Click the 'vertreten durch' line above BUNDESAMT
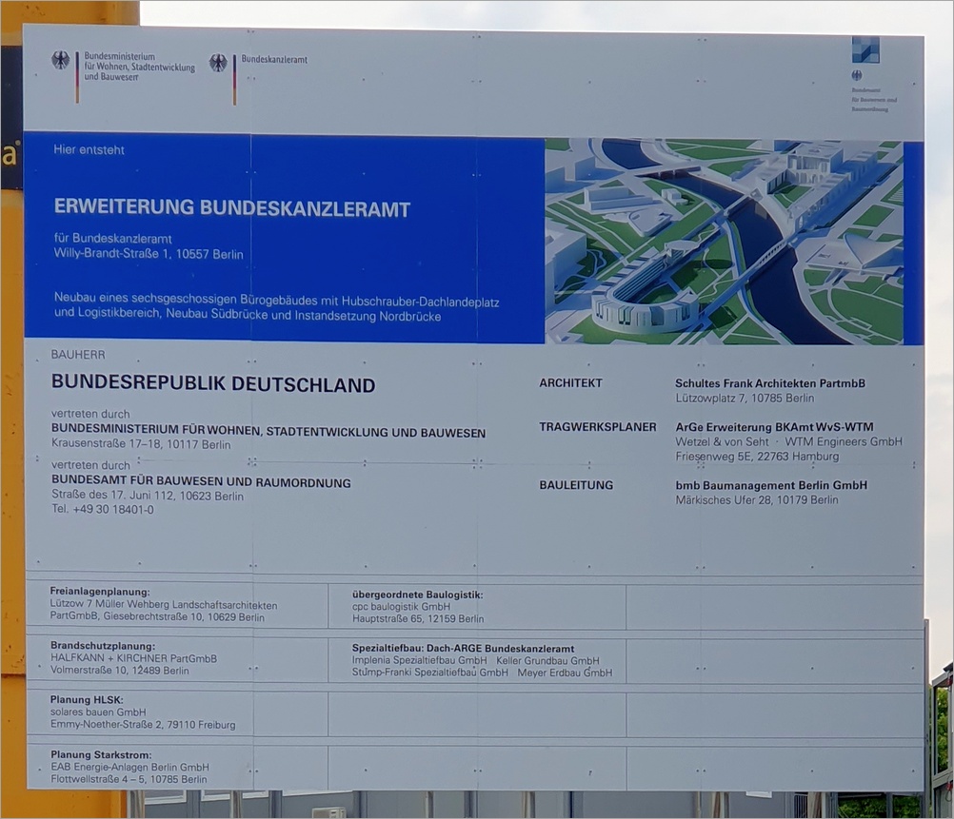954x819 pixels. (90, 465)
